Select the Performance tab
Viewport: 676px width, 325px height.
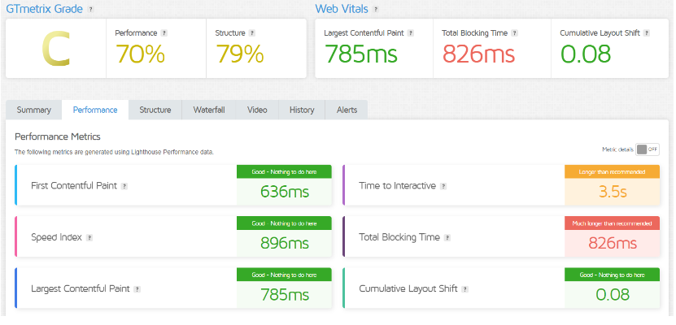point(95,110)
